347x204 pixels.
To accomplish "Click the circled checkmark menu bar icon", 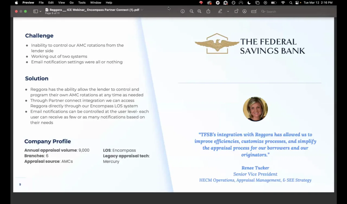I will [x=218, y=3].
